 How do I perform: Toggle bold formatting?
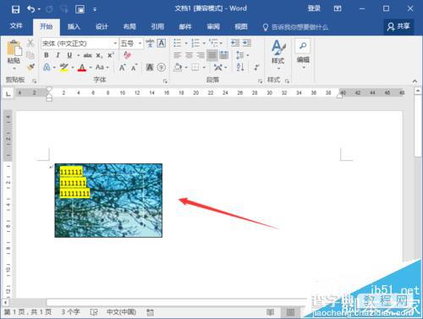click(47, 55)
